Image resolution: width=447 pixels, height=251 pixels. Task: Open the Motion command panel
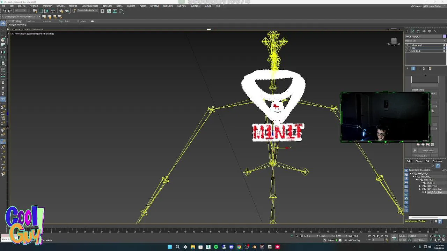(x=424, y=31)
